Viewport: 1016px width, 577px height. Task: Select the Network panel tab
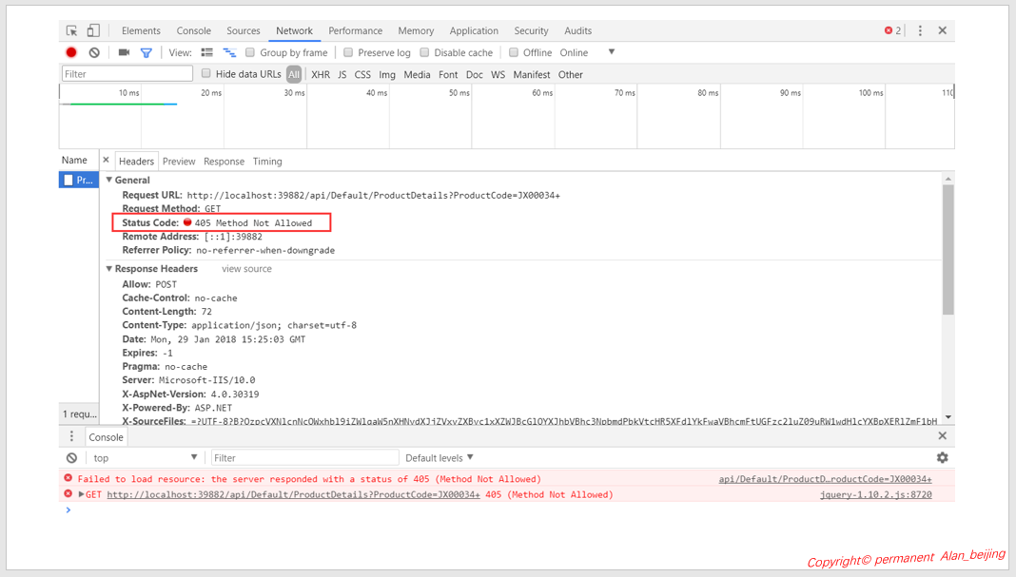pos(294,30)
